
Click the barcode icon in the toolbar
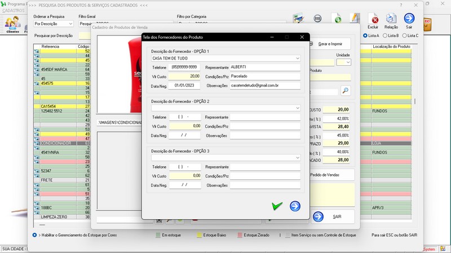click(317, 19)
